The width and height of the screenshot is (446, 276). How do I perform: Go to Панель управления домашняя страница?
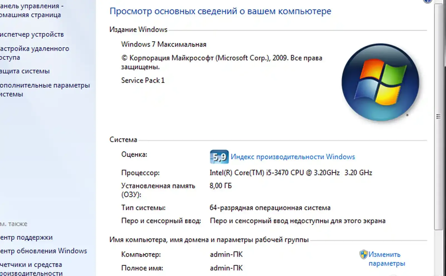click(x=31, y=10)
